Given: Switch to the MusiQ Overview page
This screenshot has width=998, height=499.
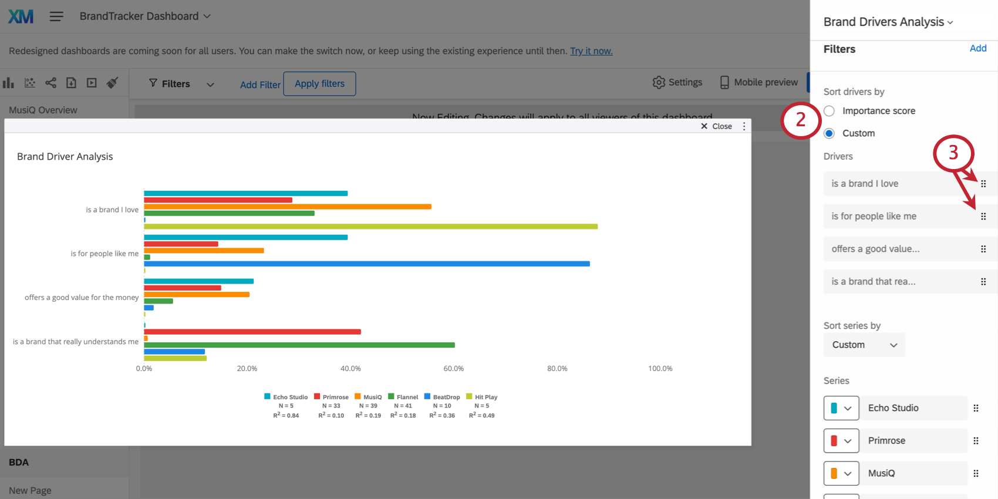Looking at the screenshot, I should point(42,110).
